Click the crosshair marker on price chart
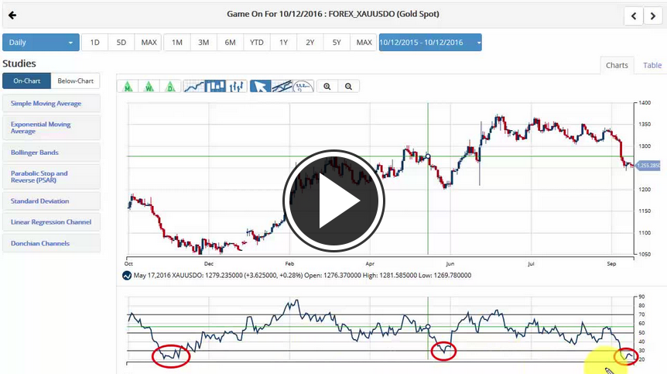The width and height of the screenshot is (667, 374). click(428, 156)
